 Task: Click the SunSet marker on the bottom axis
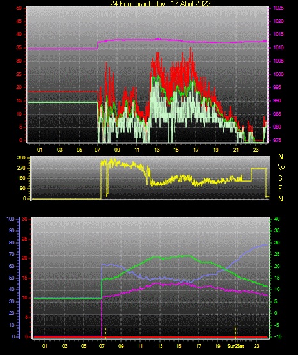point(235,346)
